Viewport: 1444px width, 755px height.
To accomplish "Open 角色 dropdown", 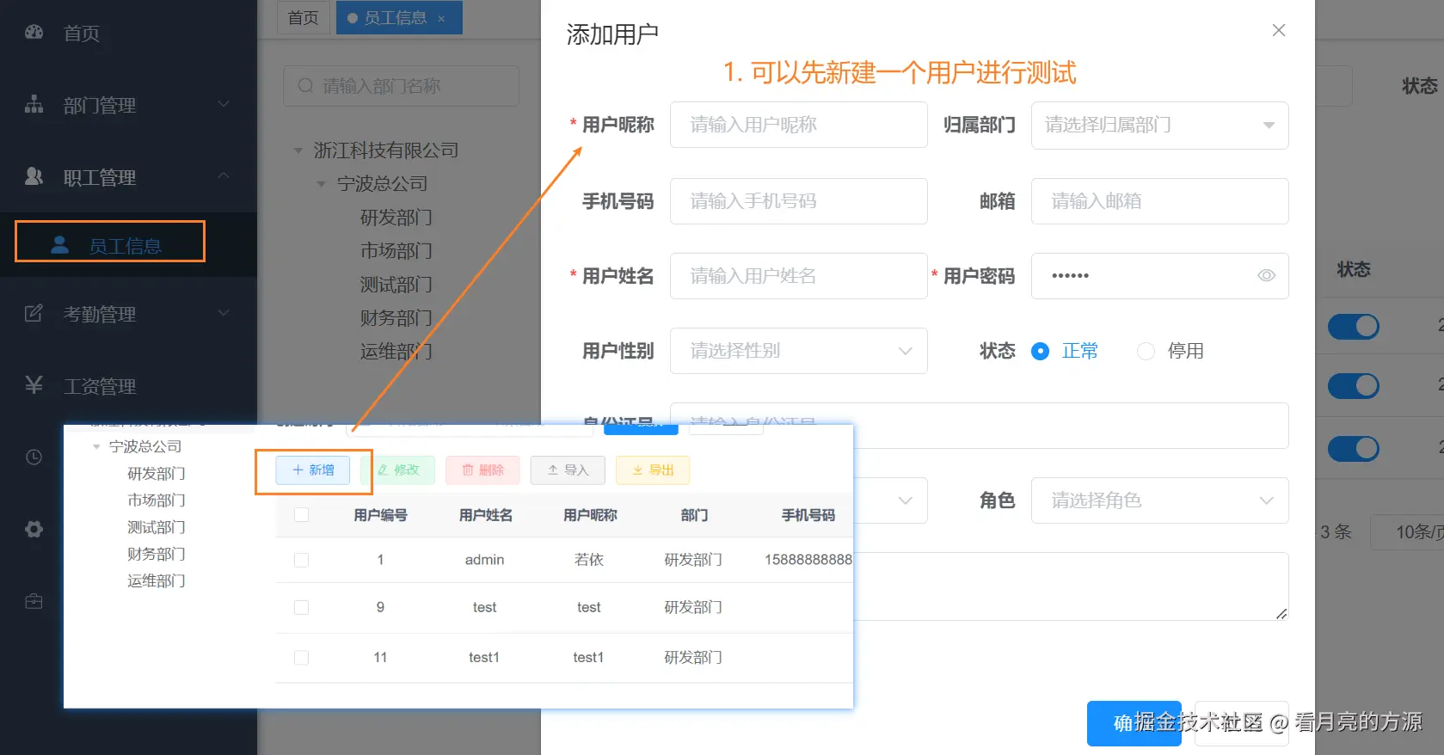I will (1159, 500).
